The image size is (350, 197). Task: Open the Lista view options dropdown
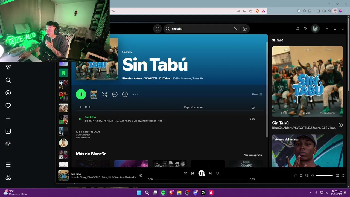[x=257, y=94]
